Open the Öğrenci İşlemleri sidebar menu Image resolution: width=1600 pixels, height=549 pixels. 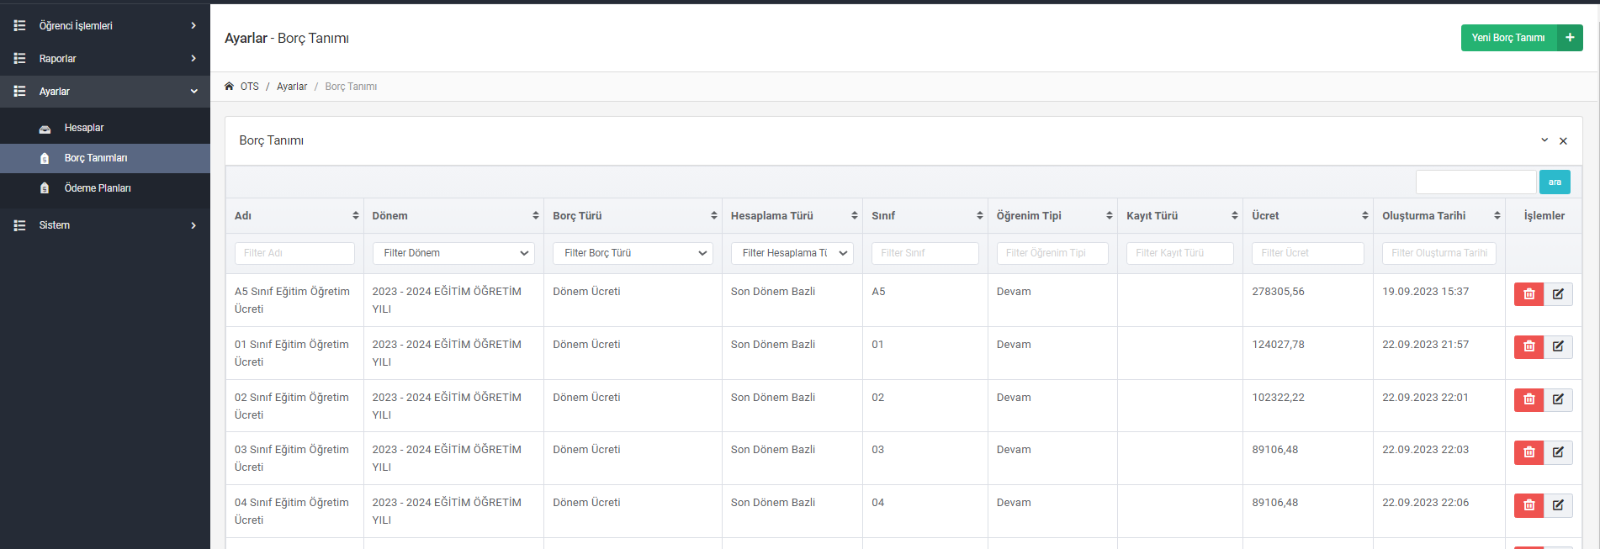click(x=105, y=26)
